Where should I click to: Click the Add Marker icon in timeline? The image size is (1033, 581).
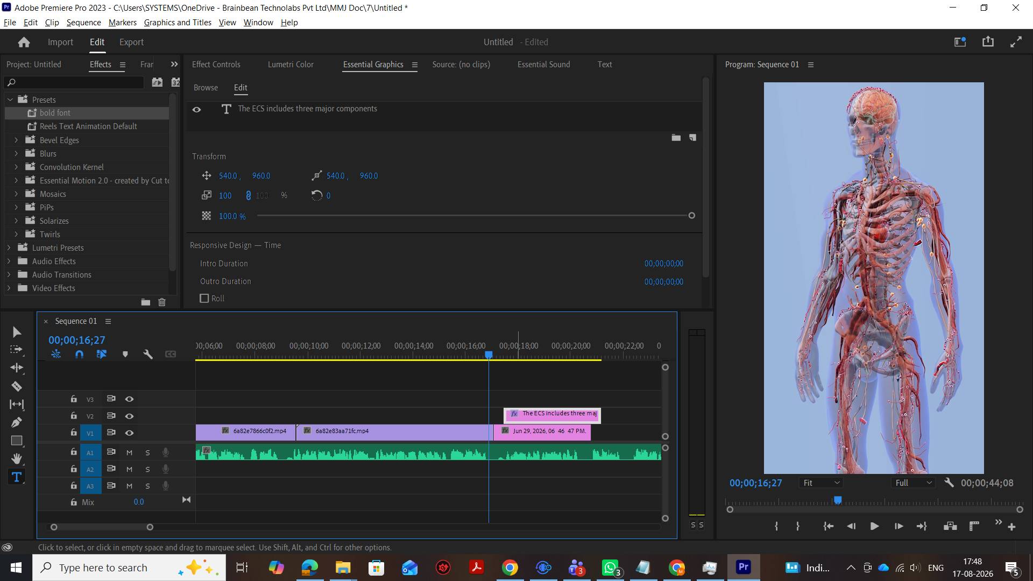coord(125,354)
